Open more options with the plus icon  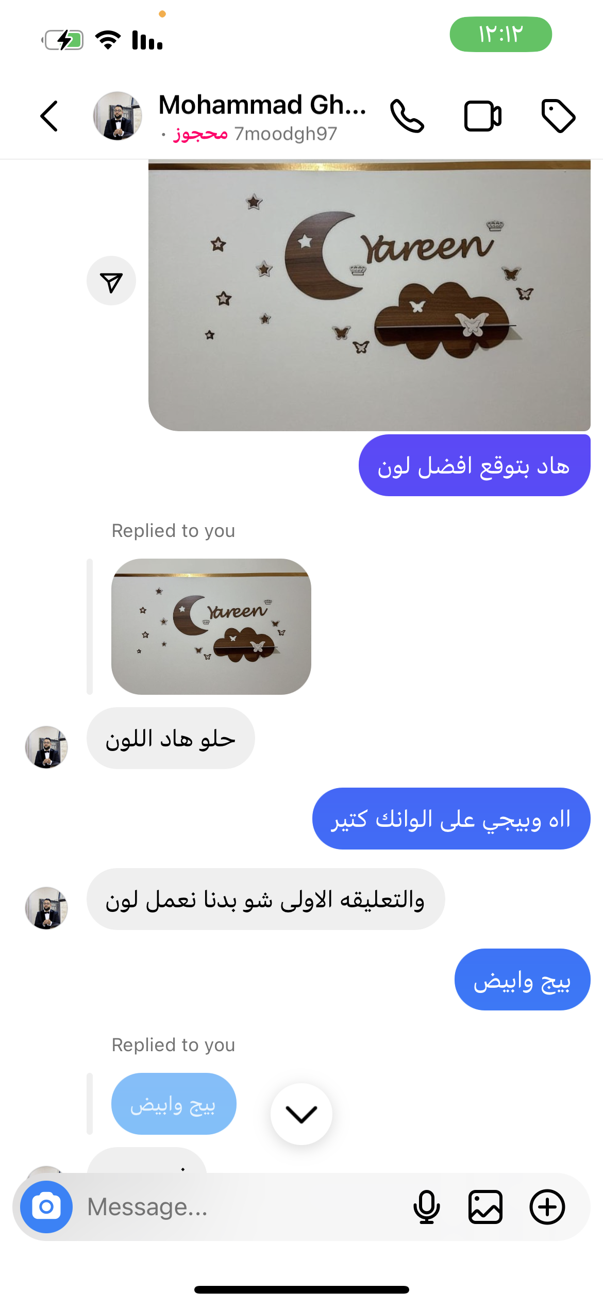547,1207
